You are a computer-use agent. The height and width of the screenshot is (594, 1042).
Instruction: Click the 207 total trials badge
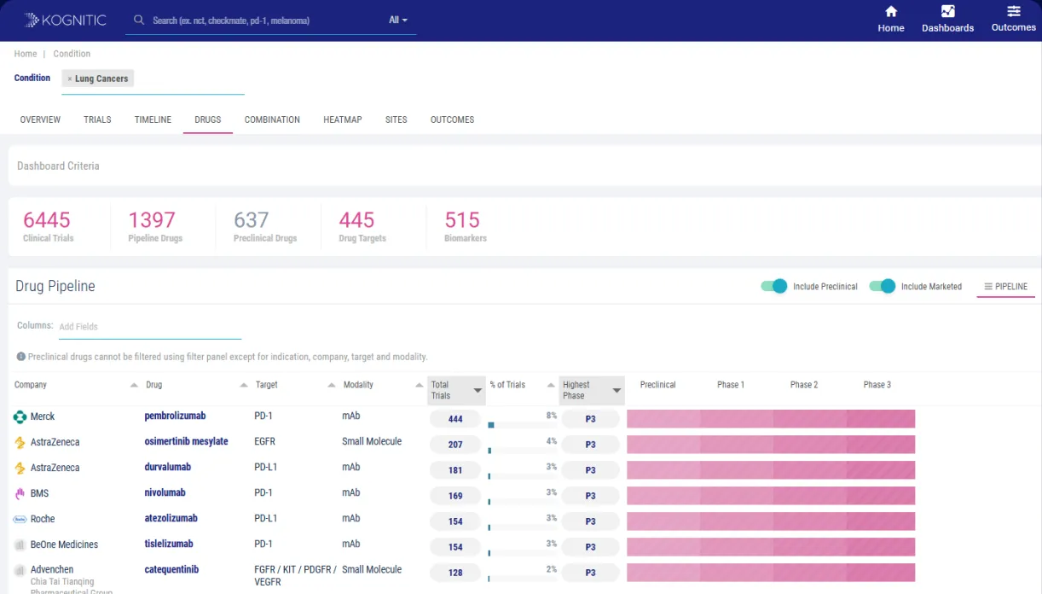pos(455,445)
